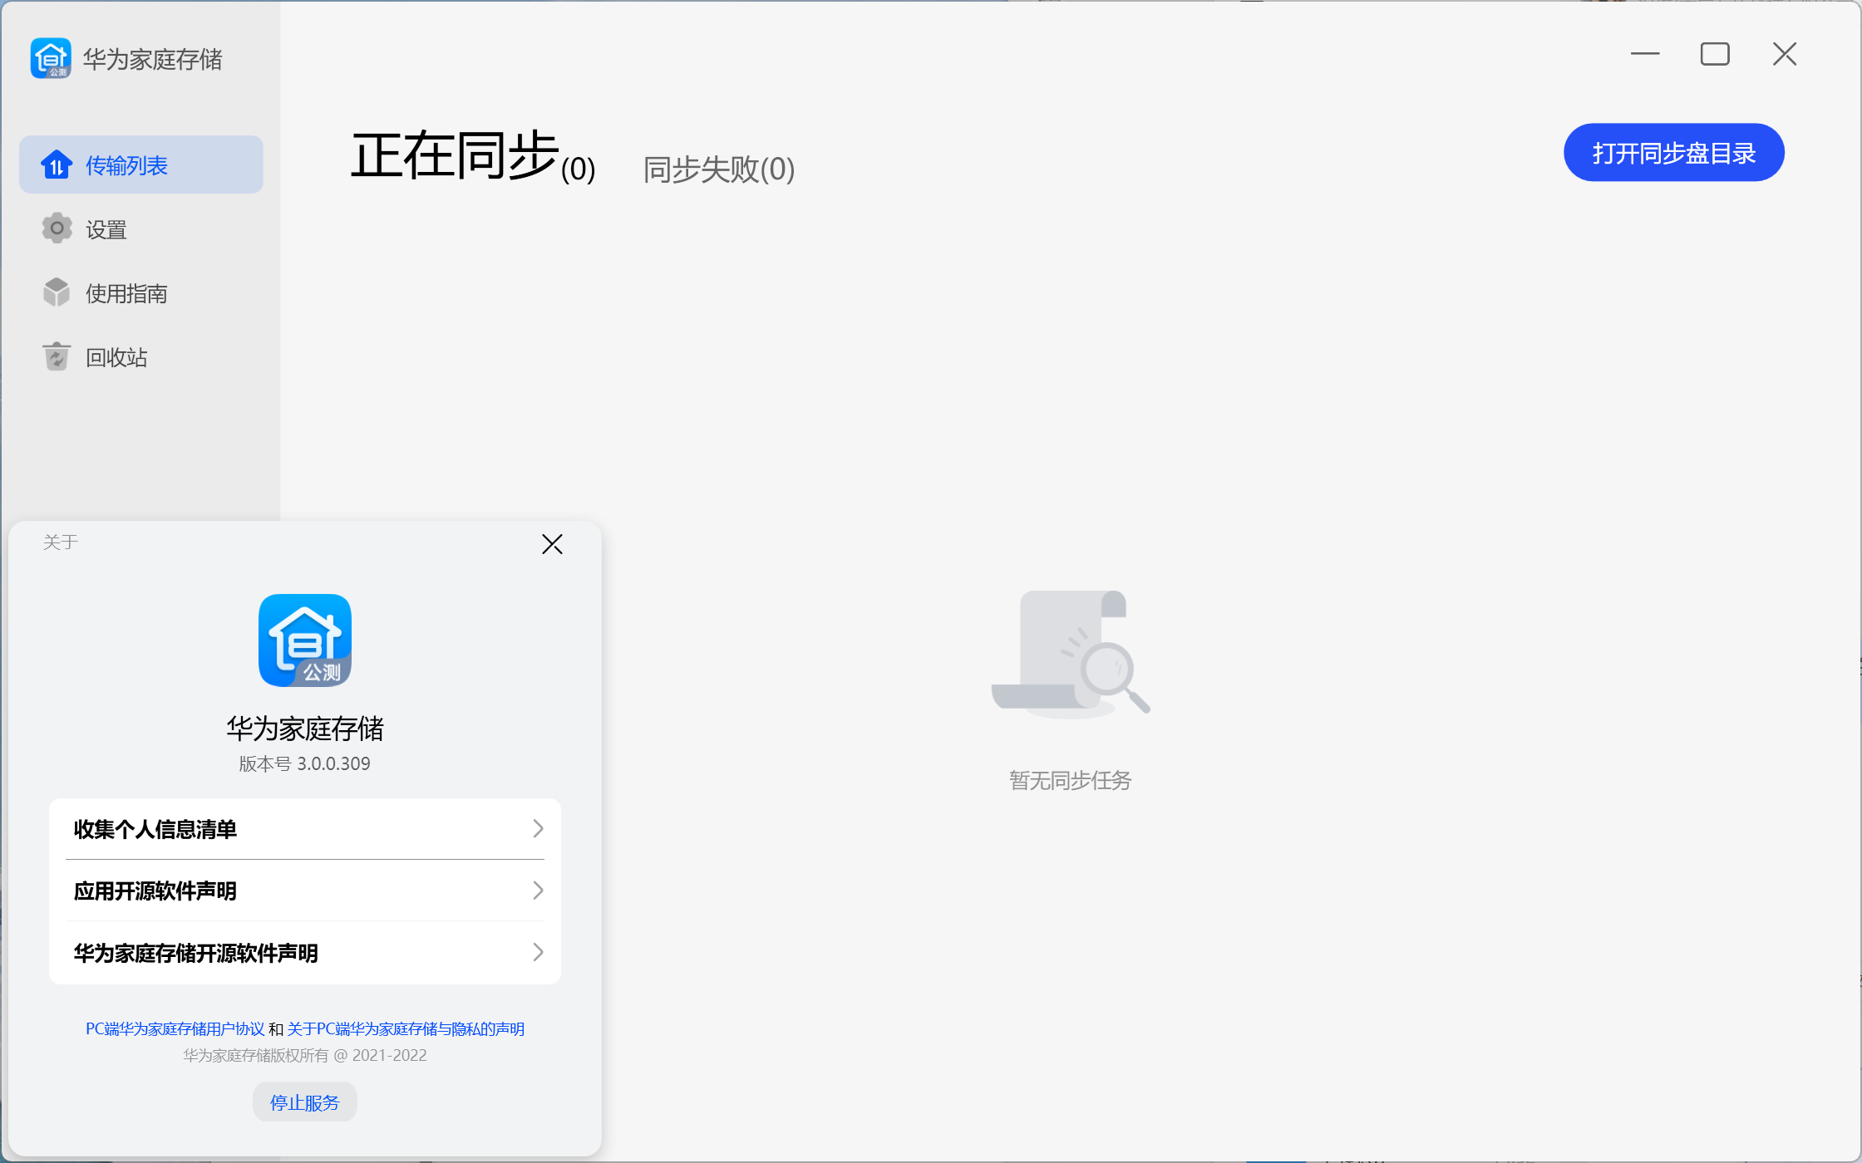1862x1163 pixels.
Task: Open 回收站 via its trash icon
Action: click(57, 356)
